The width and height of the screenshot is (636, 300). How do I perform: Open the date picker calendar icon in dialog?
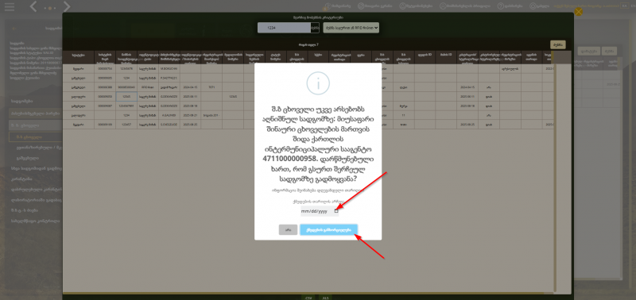336,211
